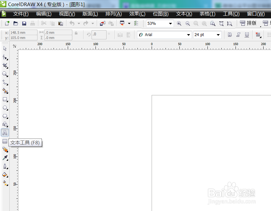The width and height of the screenshot is (271, 211).
Task: Select the Table tool
Action: (x=5, y=141)
